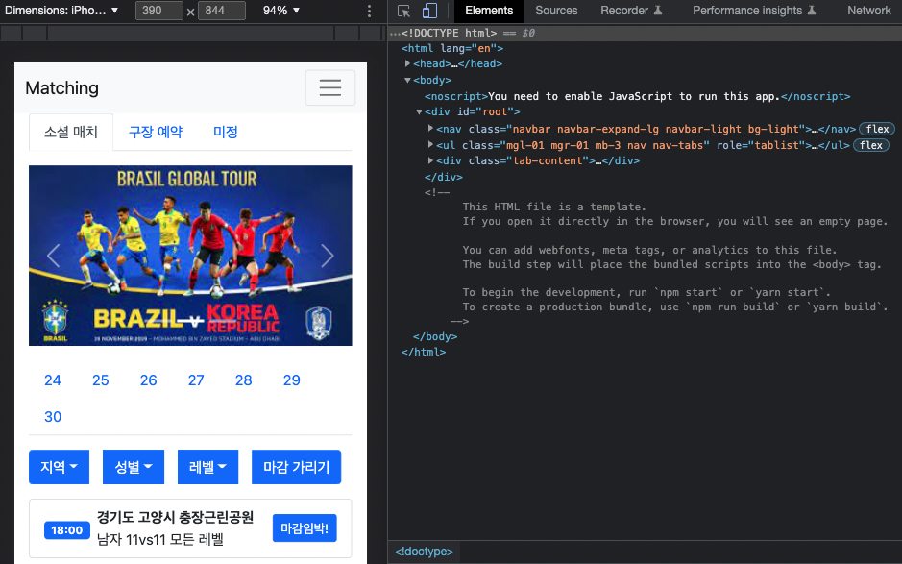Select date 24
The image size is (902, 564).
(53, 380)
